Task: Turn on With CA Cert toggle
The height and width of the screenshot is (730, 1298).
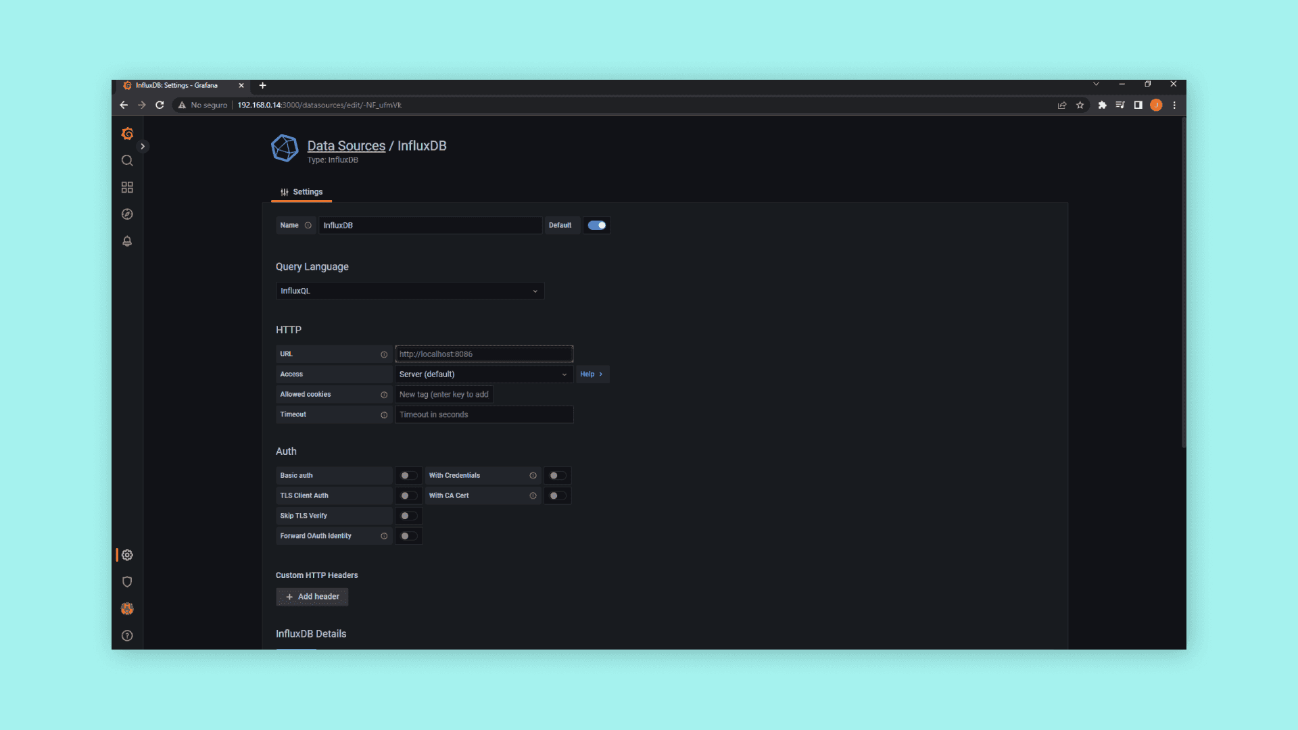Action: click(557, 496)
